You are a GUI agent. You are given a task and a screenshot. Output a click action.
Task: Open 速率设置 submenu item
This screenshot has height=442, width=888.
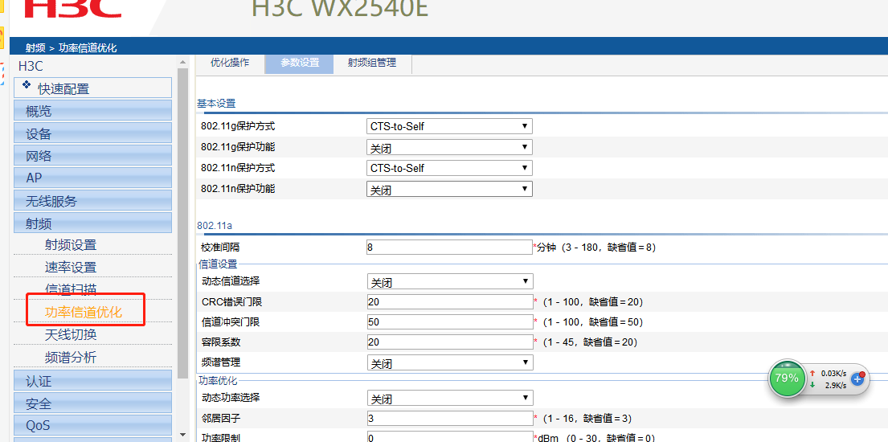[70, 268]
